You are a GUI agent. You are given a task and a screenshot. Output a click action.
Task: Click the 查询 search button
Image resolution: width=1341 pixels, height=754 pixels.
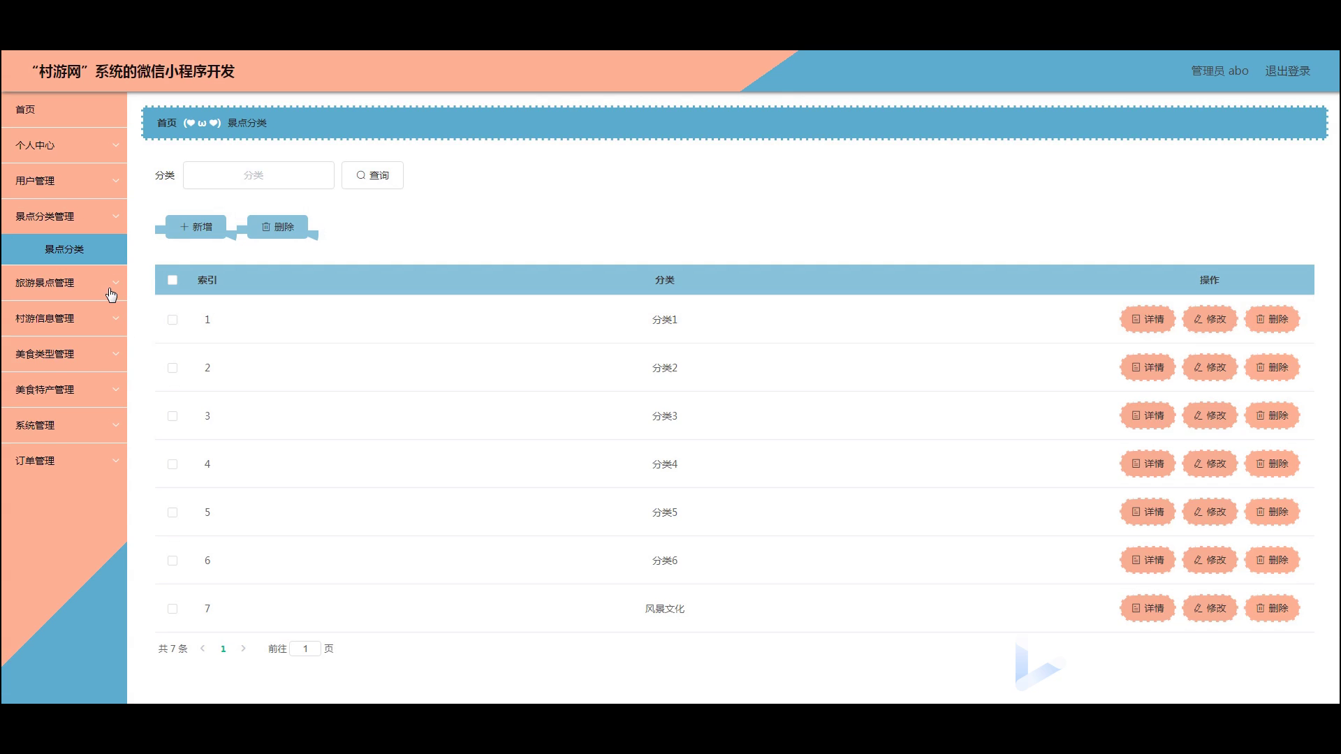(372, 175)
